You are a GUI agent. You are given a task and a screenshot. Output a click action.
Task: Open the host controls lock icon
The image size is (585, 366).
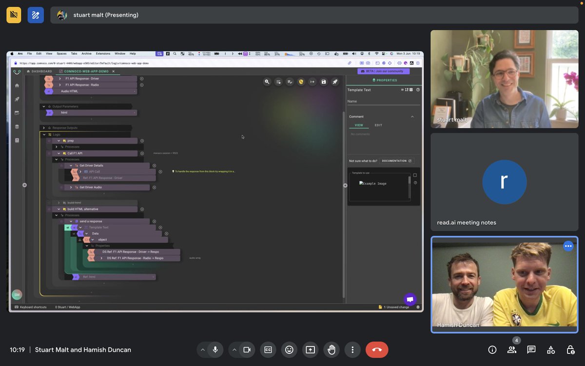570,349
